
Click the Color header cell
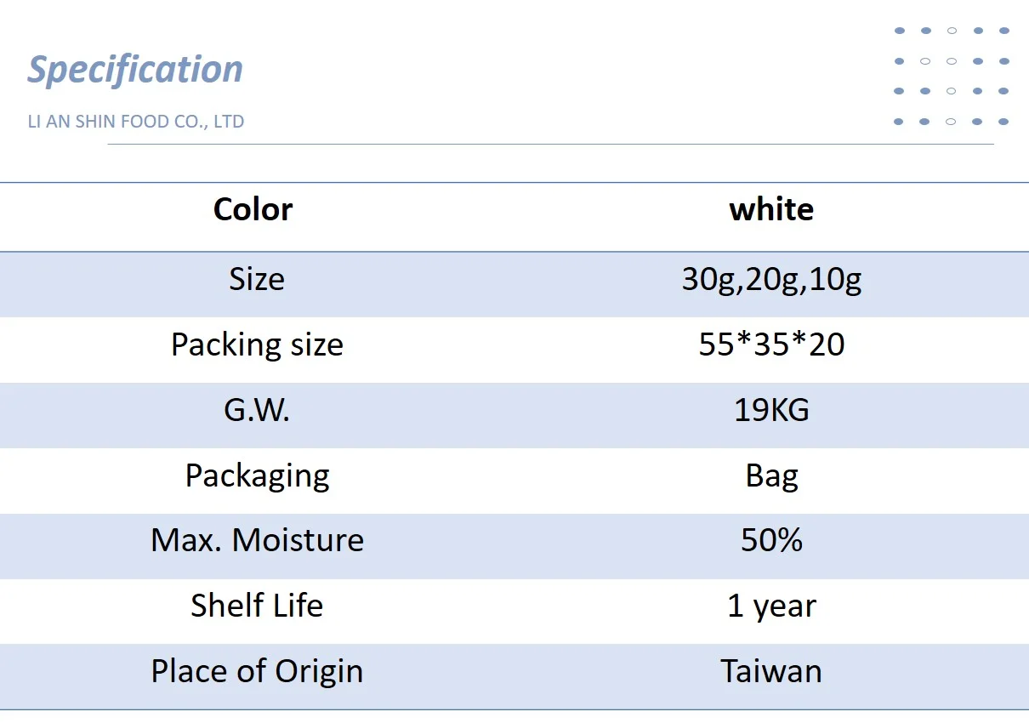[253, 209]
